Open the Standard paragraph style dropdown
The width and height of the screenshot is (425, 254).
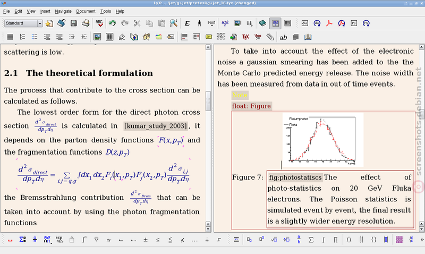23,23
